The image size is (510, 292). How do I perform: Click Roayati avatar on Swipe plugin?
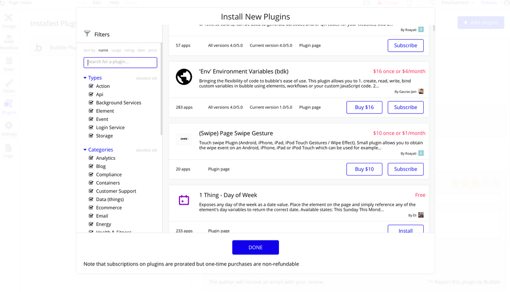(x=421, y=153)
